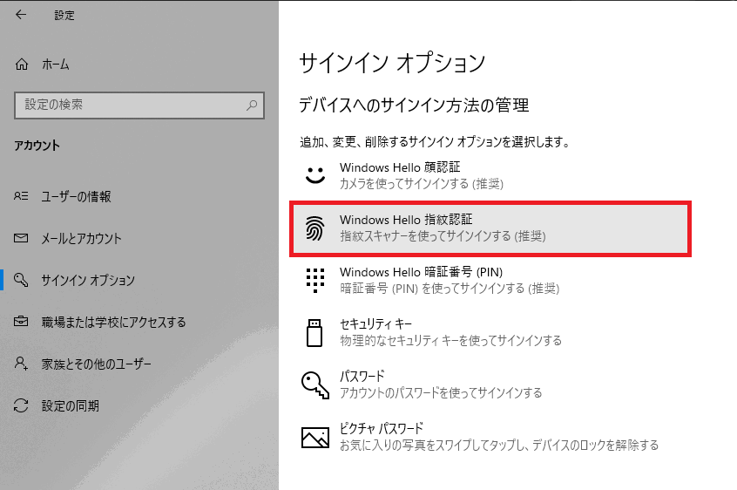Click the fingerprint icon
Screen dimensions: 737x490
[314, 228]
